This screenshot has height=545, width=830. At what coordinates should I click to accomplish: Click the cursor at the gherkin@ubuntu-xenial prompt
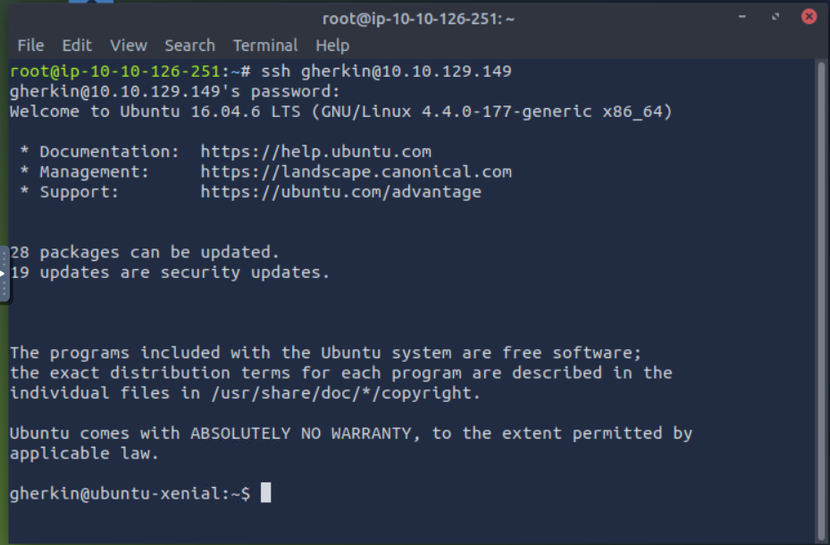pos(265,493)
